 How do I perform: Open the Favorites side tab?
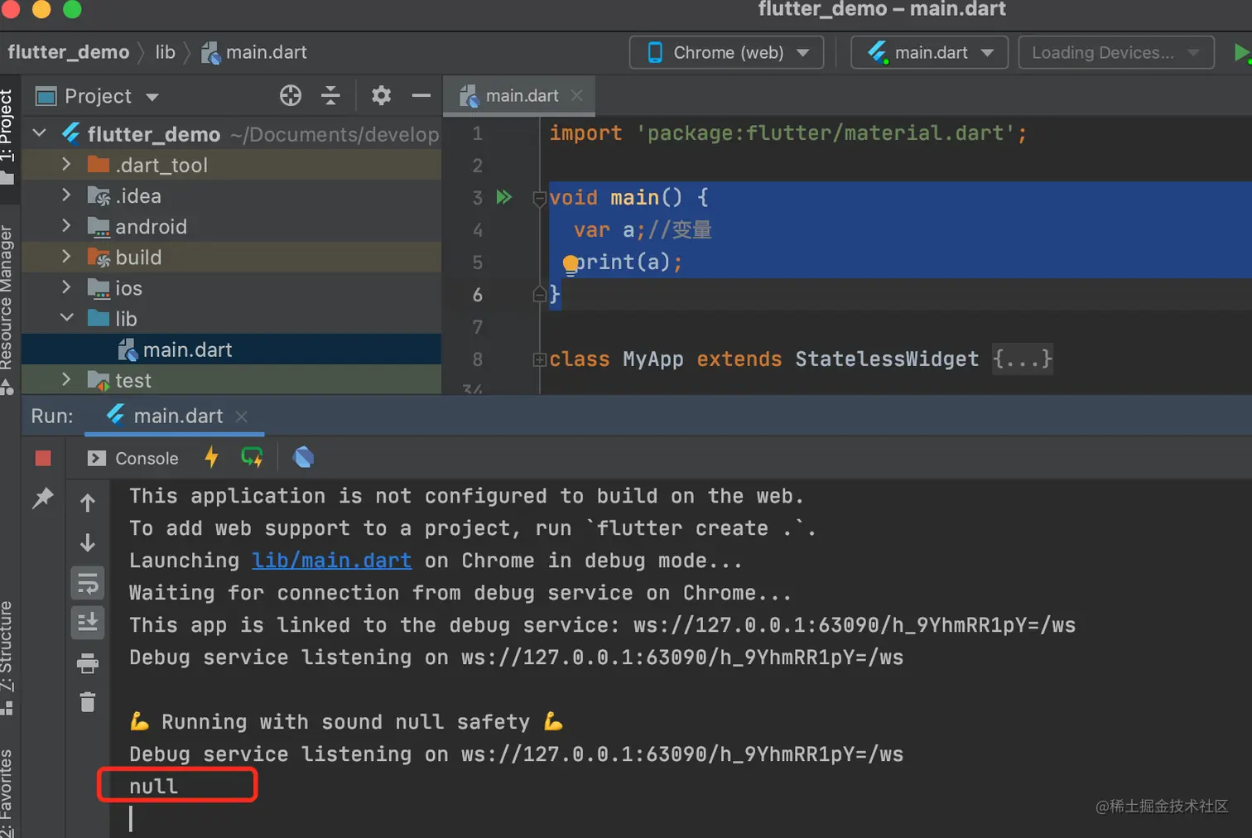(7, 792)
